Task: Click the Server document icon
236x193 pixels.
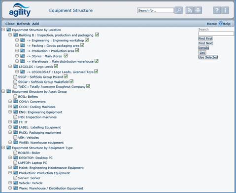Action: [15, 178]
